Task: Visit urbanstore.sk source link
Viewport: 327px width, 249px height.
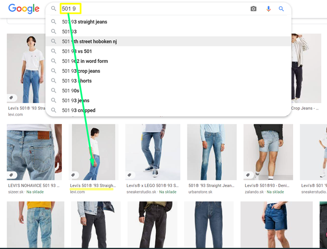Action: point(201,192)
